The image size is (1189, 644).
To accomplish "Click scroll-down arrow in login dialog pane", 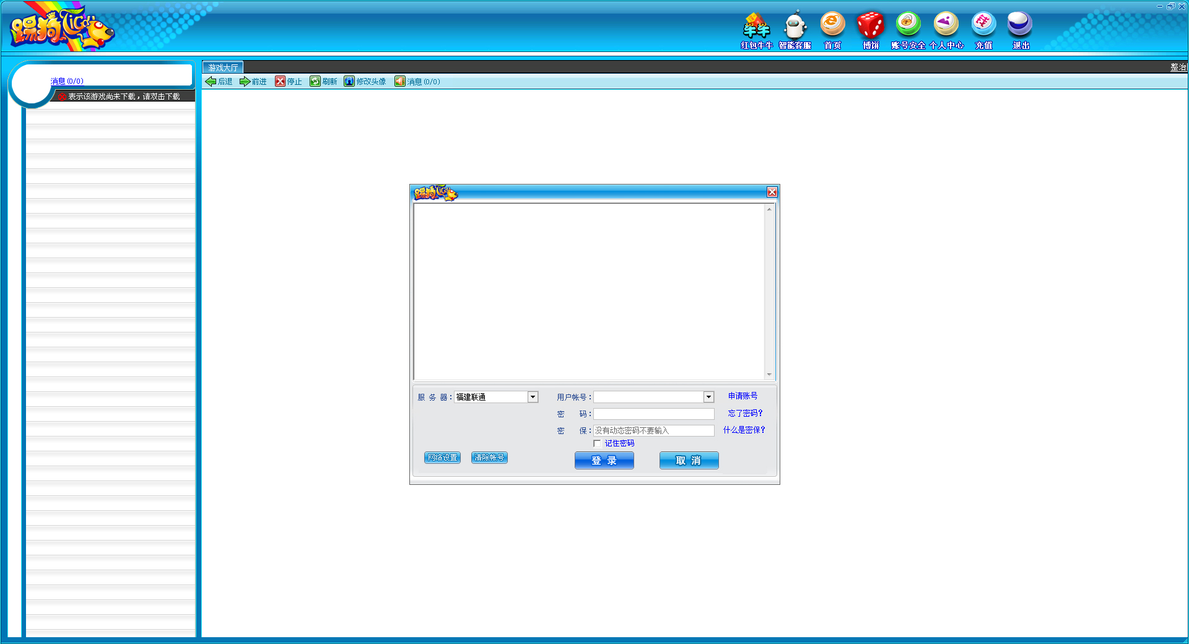I will (769, 374).
